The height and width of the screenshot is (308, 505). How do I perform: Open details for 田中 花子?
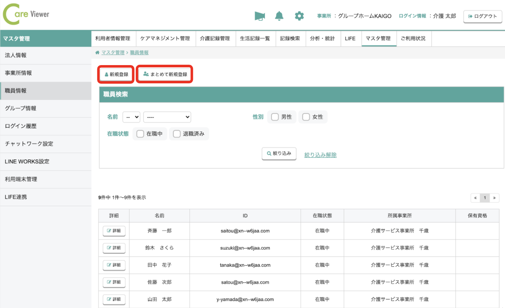[114, 265]
